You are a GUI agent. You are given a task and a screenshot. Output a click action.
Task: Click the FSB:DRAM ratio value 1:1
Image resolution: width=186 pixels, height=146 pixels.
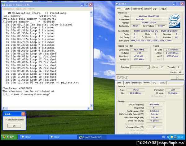tap(154, 108)
